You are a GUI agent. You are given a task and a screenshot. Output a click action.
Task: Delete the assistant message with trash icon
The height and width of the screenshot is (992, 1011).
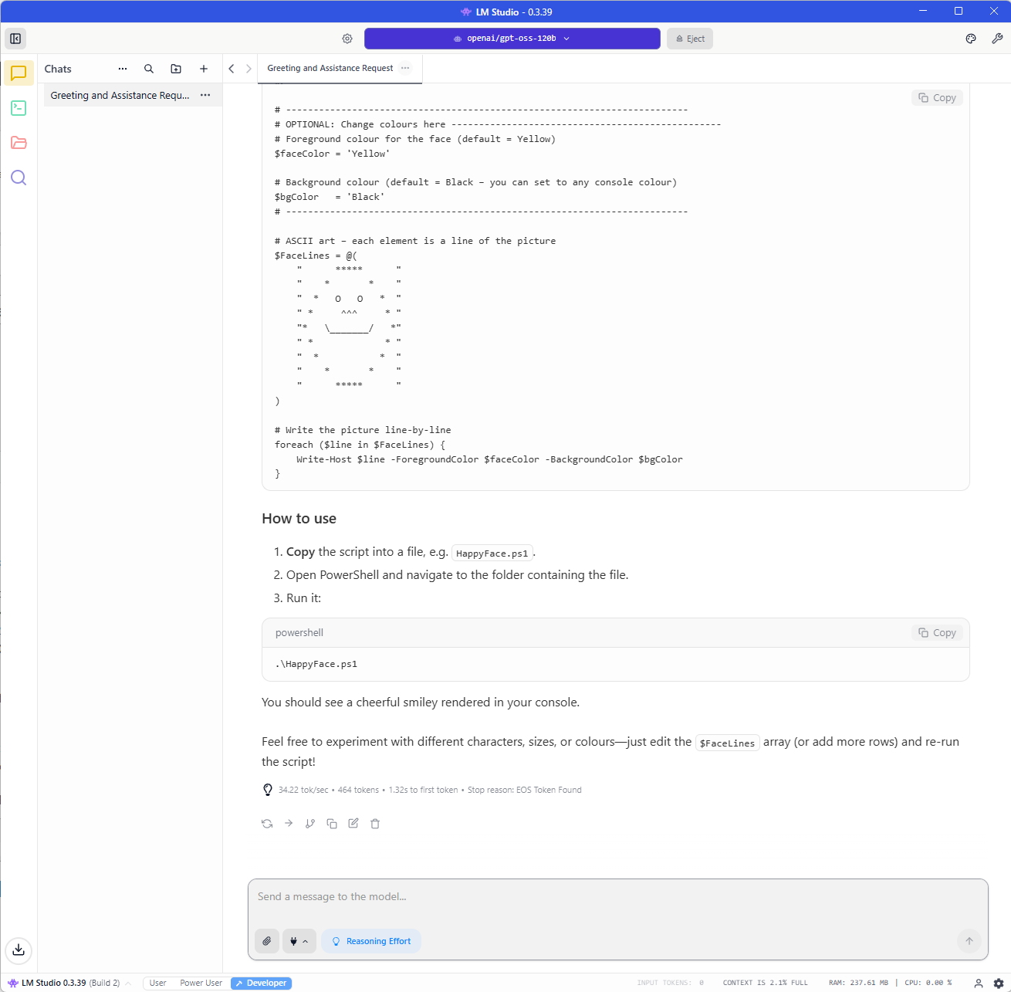point(375,824)
